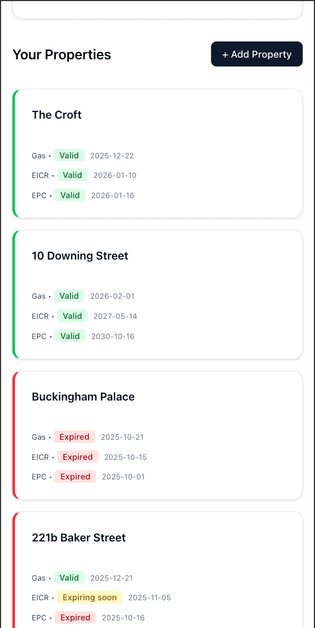Click the Gas Valid badge for The Croft
The image size is (315, 628).
click(69, 155)
